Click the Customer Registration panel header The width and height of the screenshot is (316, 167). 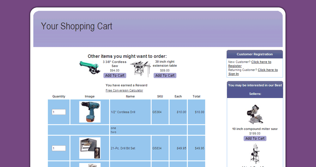click(255, 54)
